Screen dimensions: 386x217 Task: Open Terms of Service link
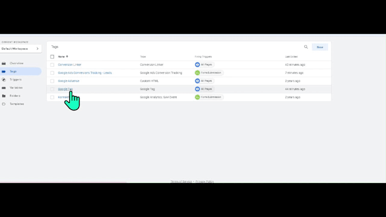[x=181, y=181]
